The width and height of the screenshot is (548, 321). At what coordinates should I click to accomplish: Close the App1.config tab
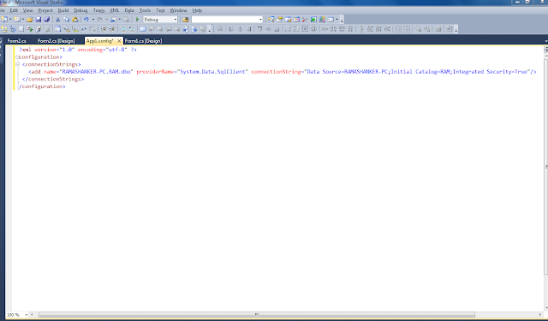coord(119,41)
